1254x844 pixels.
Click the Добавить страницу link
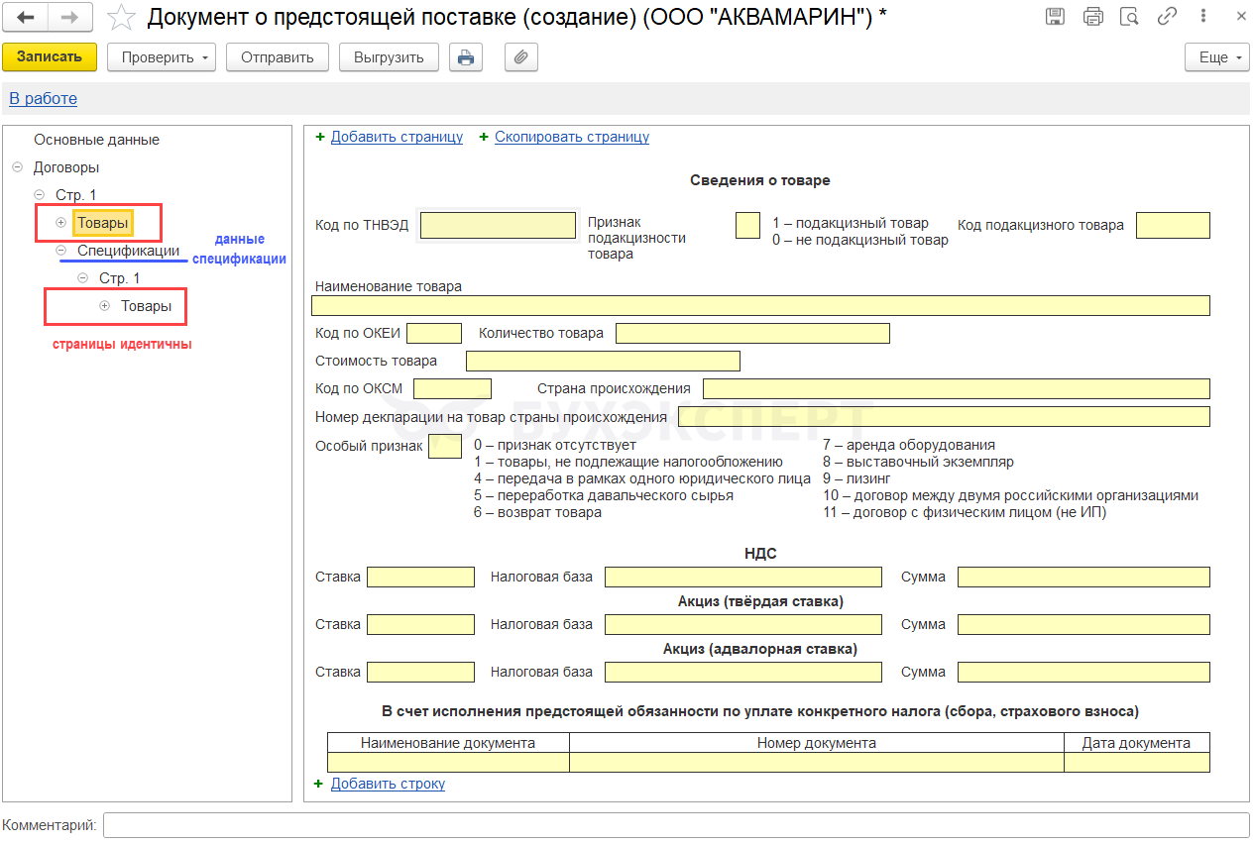[397, 137]
